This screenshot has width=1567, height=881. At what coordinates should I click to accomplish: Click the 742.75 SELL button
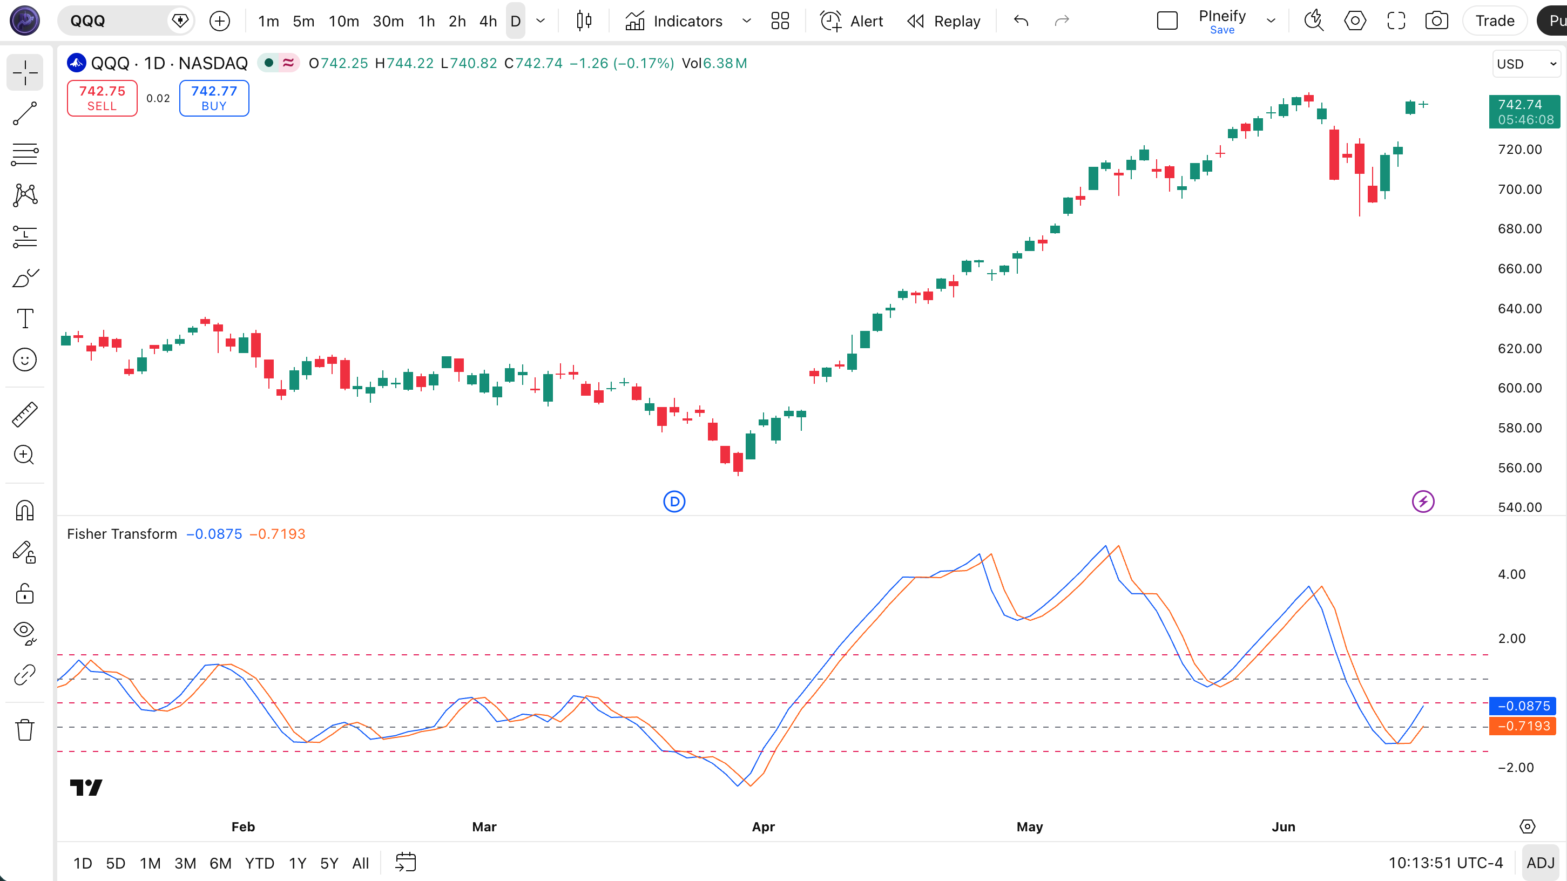click(102, 98)
